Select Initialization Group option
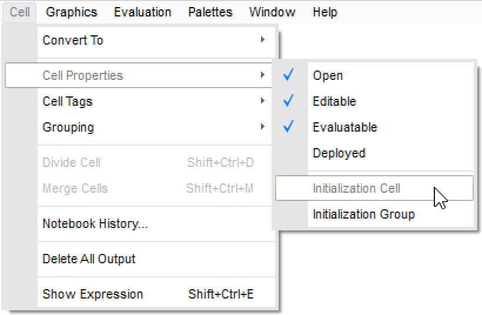The width and height of the screenshot is (482, 315). [x=363, y=215]
